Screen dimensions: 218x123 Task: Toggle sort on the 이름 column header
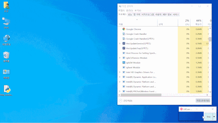point(137,23)
